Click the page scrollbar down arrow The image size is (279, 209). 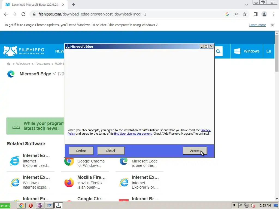277,199
